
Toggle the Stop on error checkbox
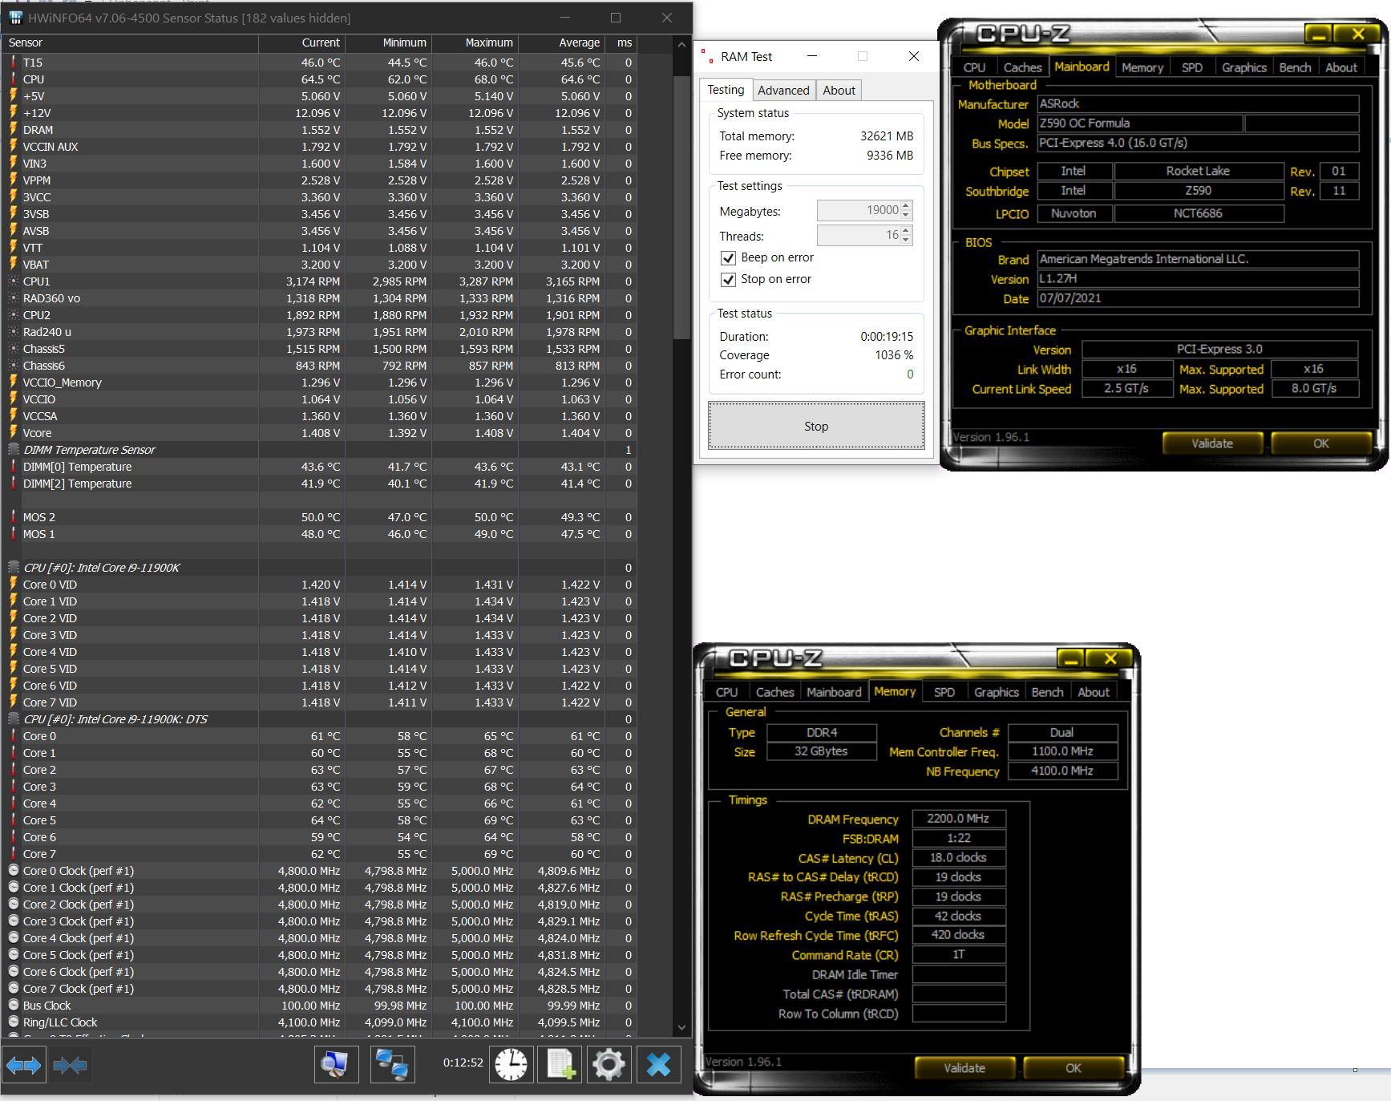point(728,279)
